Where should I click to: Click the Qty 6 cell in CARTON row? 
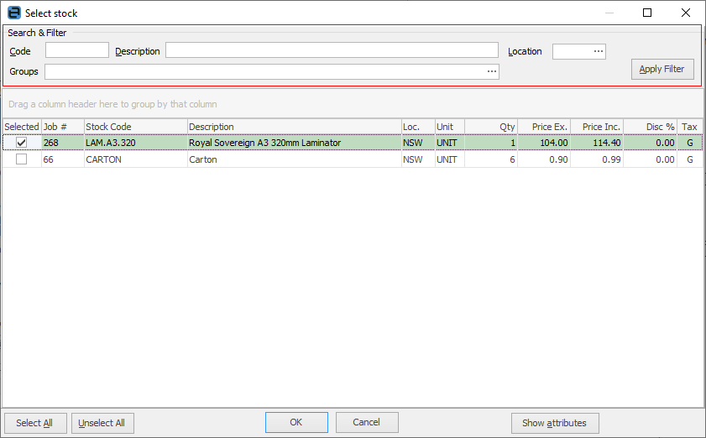coord(491,159)
